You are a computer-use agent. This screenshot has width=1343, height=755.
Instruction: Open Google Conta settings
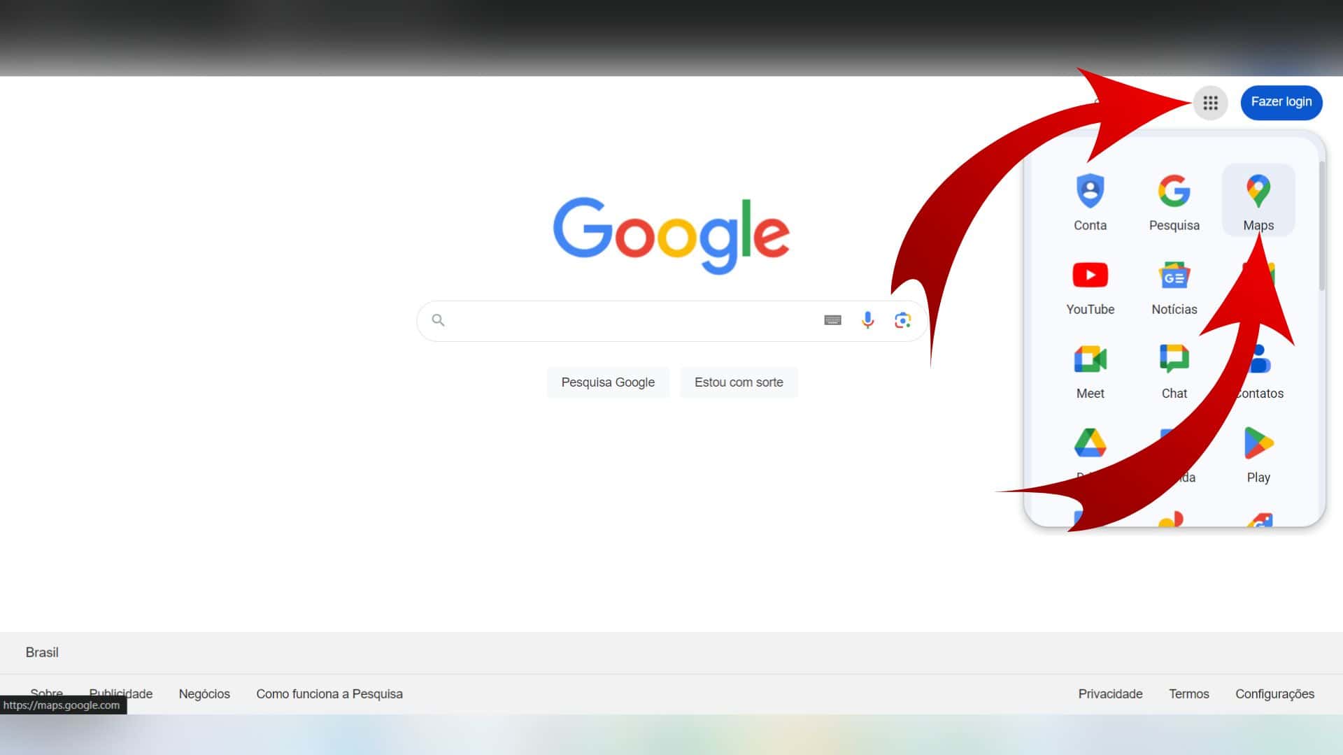[x=1090, y=199]
